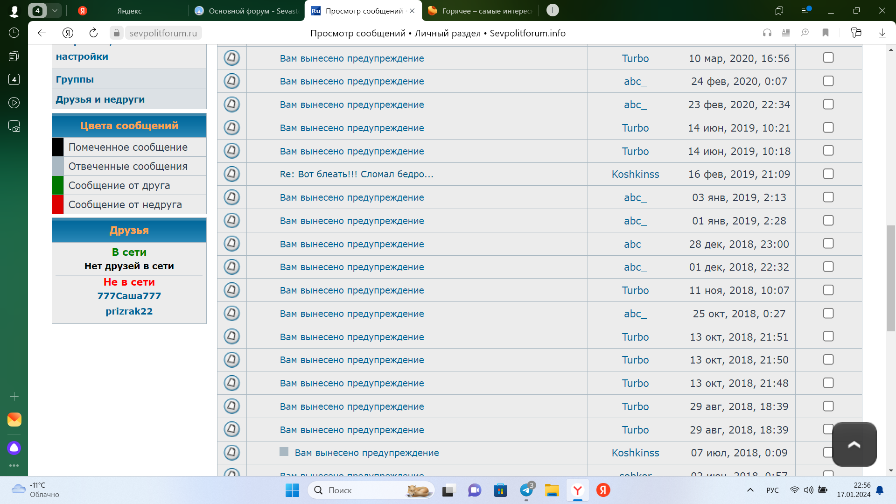
Task: Open the Alice assistant sidebar icon
Action: coord(14,448)
